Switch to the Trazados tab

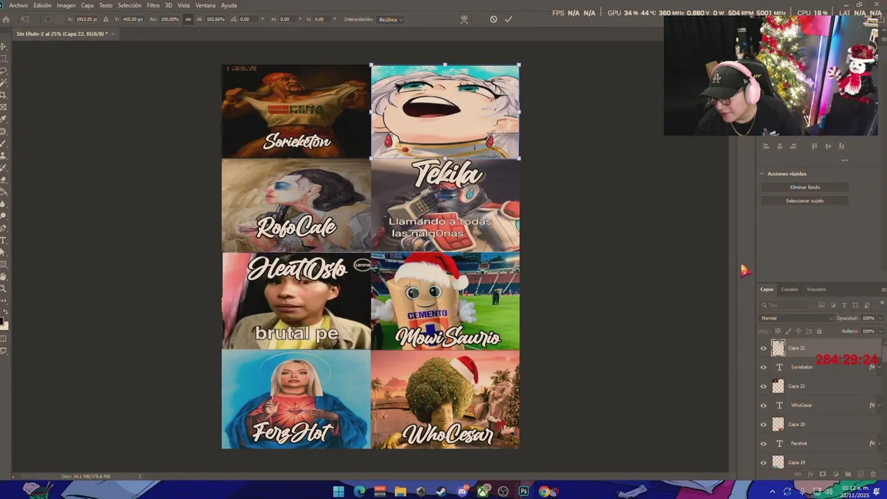(816, 289)
